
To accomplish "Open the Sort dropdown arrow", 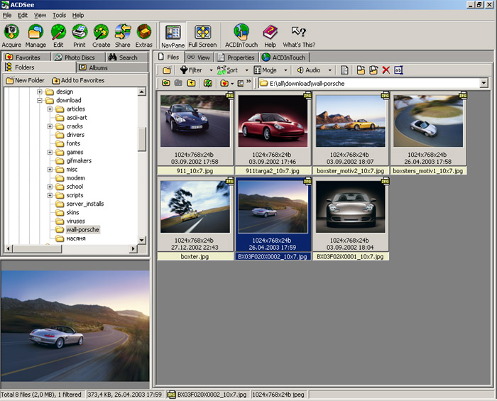I will [246, 70].
